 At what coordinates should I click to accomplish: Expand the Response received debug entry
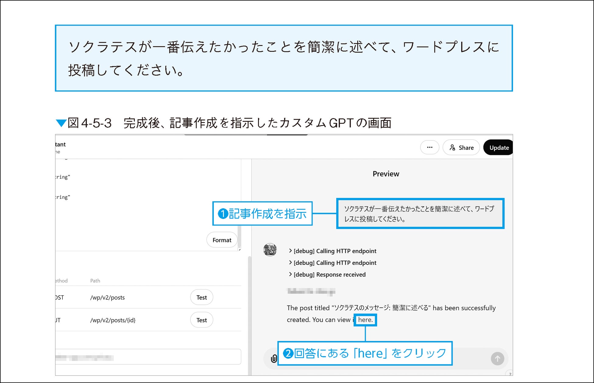pyautogui.click(x=329, y=274)
